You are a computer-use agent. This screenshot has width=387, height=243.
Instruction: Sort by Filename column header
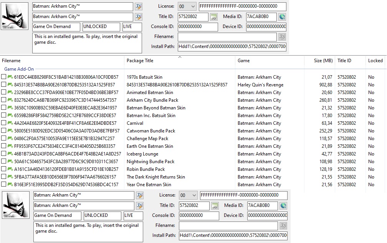pos(62,61)
